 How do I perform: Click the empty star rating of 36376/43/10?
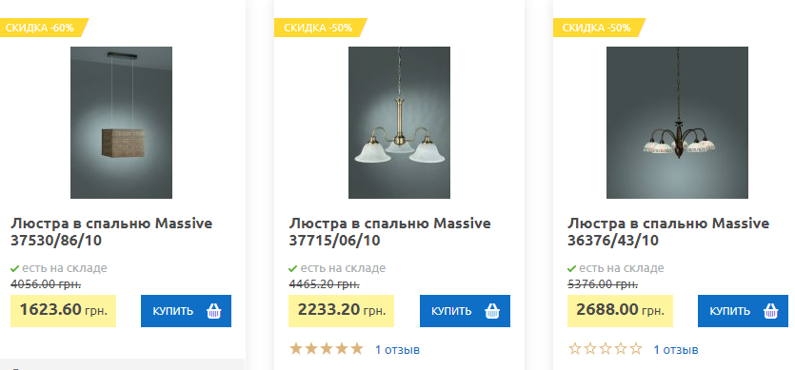tap(606, 349)
